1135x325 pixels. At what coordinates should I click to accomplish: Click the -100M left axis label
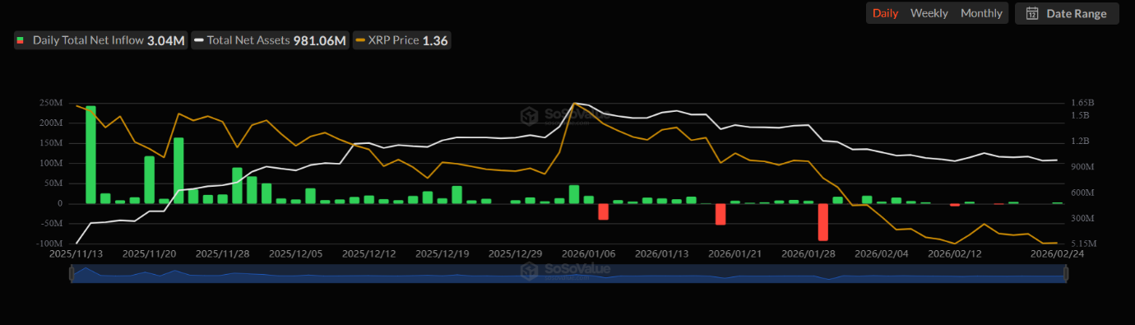pos(49,244)
